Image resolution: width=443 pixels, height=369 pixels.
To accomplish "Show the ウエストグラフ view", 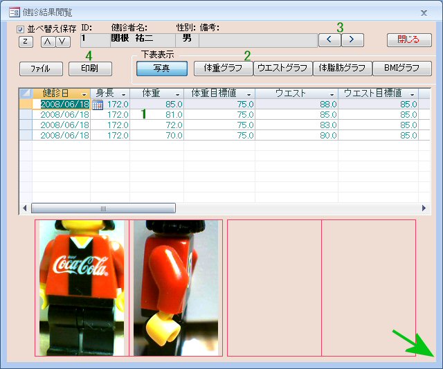I will click(x=283, y=69).
